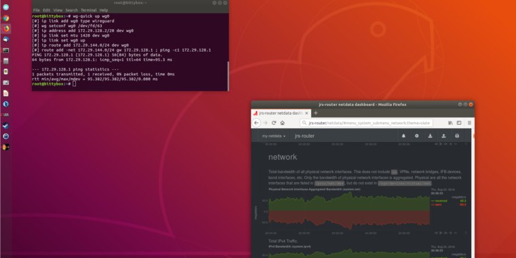Go forward in Firefox
The width and height of the screenshot is (516, 258).
point(265,123)
